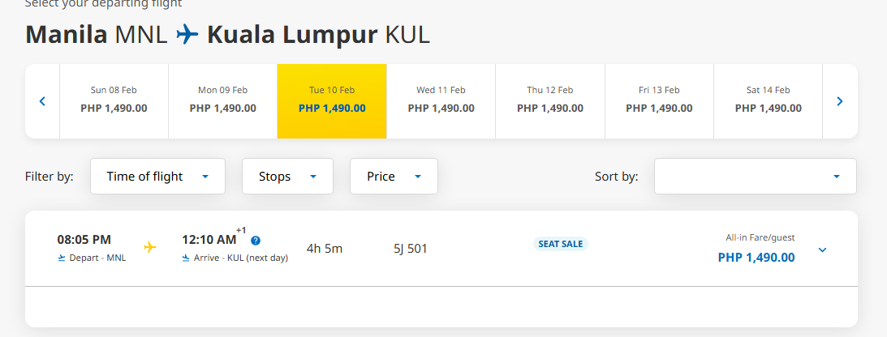Click the SEAT SALE badge

point(561,244)
